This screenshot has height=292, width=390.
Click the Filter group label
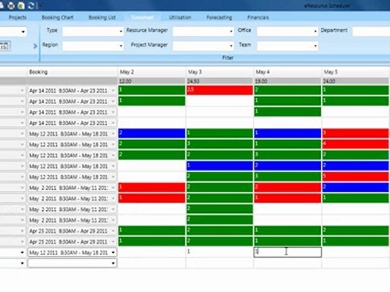(227, 58)
